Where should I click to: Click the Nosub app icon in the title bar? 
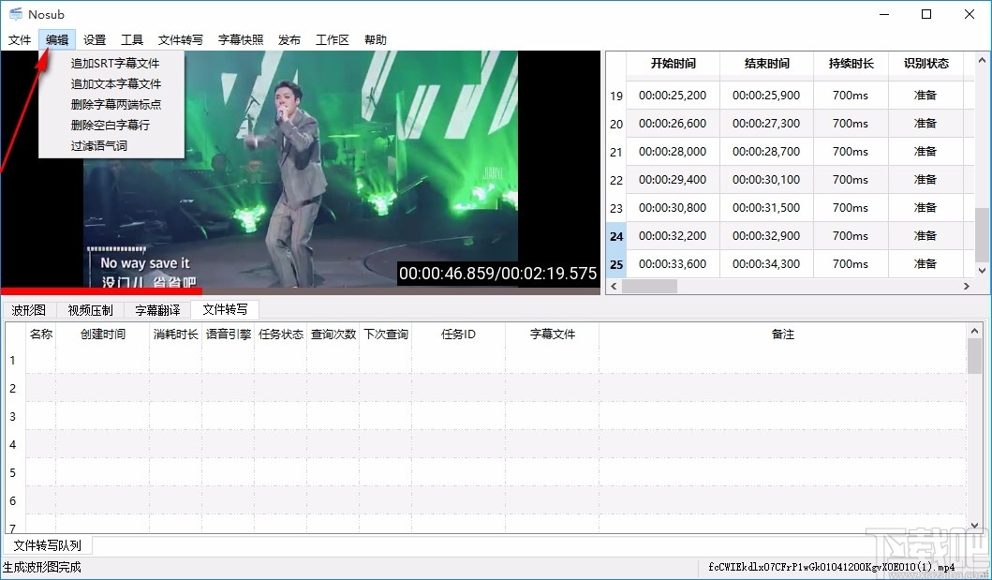pyautogui.click(x=15, y=14)
